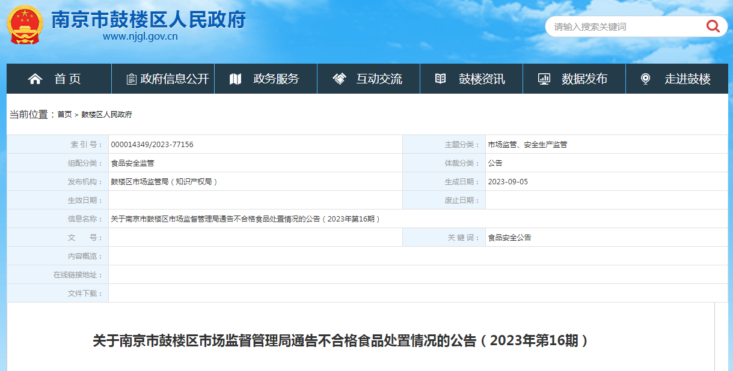The height and width of the screenshot is (371, 733).
Task: Click the 南京市鼓楼区人民政府 site title
Action: pyautogui.click(x=149, y=20)
